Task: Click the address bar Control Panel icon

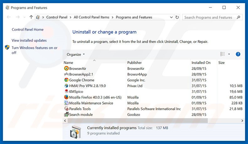Action: [38, 17]
